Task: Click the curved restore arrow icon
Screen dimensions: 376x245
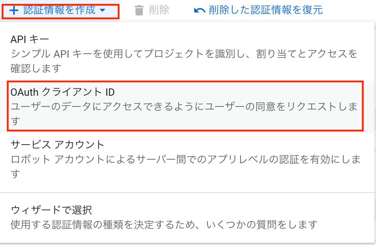Action: 199,11
